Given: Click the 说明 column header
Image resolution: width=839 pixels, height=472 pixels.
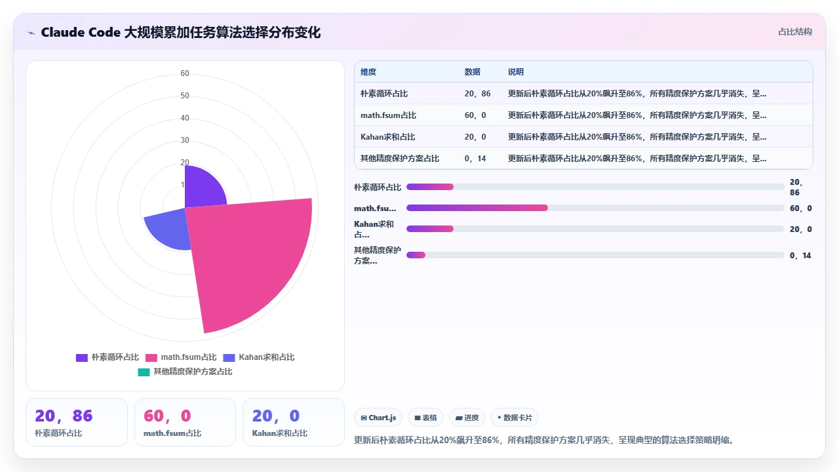Looking at the screenshot, I should point(516,72).
